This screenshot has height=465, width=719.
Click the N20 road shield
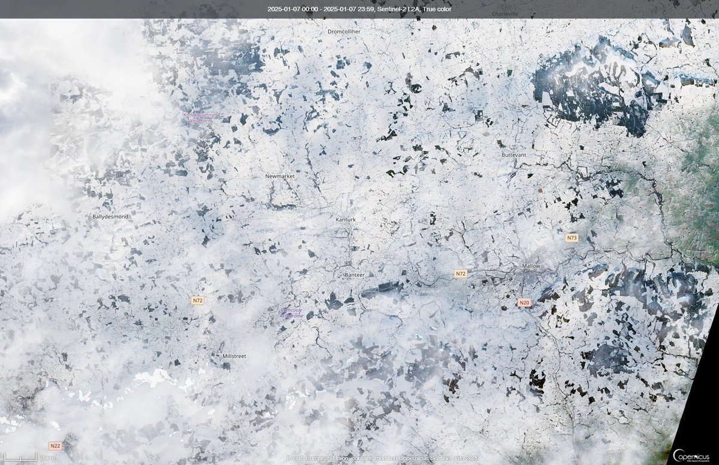point(524,303)
